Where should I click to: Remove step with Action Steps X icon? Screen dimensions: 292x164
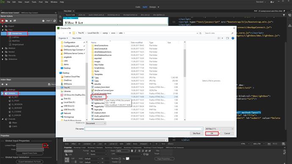[x=6, y=84]
